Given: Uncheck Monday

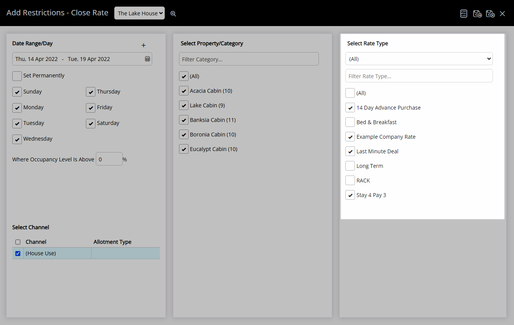Looking at the screenshot, I should coord(17,108).
